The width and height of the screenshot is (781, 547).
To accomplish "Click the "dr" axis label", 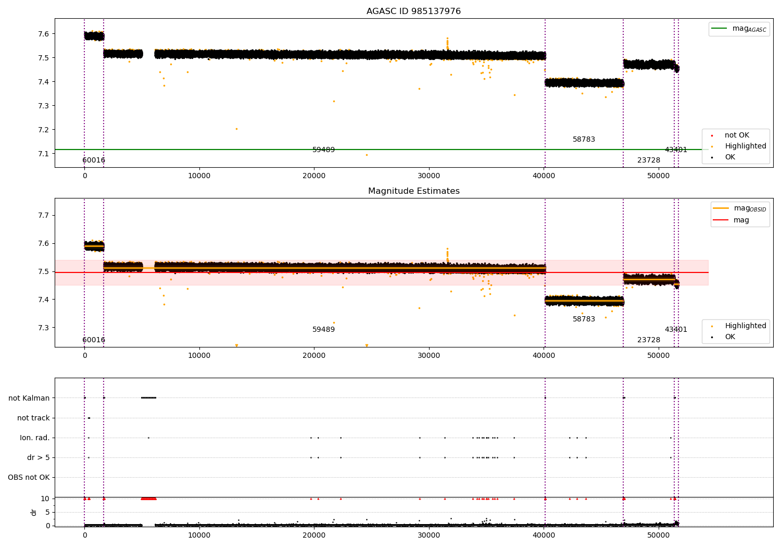I will pyautogui.click(x=34, y=512).
